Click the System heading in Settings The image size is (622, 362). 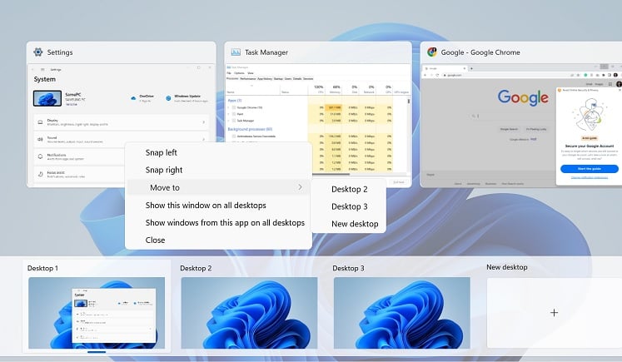tap(45, 79)
